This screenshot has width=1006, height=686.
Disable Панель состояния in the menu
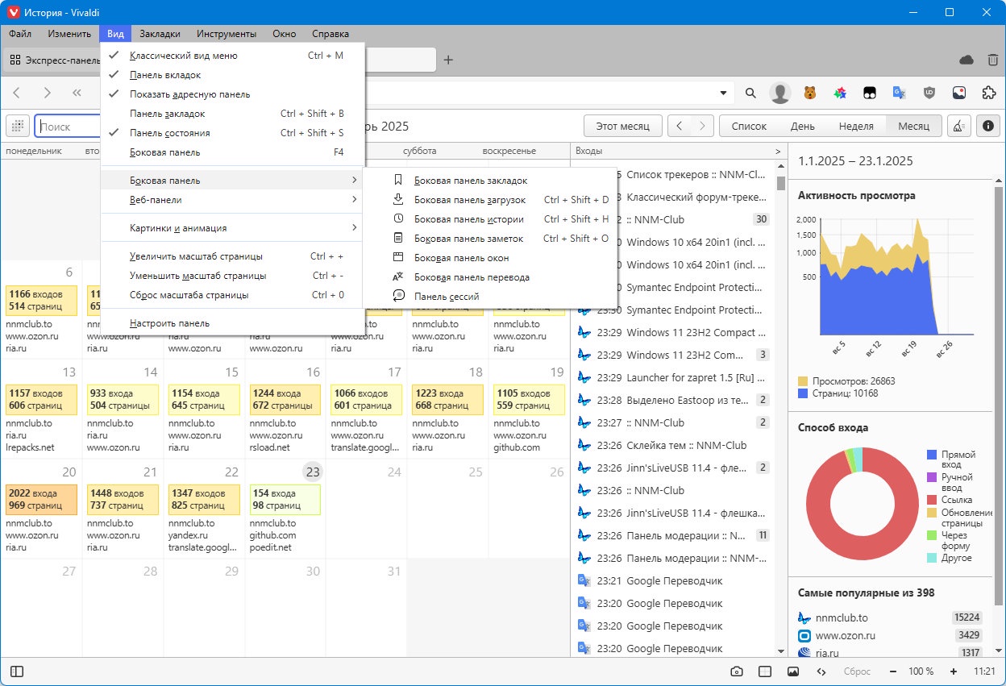tap(233, 133)
